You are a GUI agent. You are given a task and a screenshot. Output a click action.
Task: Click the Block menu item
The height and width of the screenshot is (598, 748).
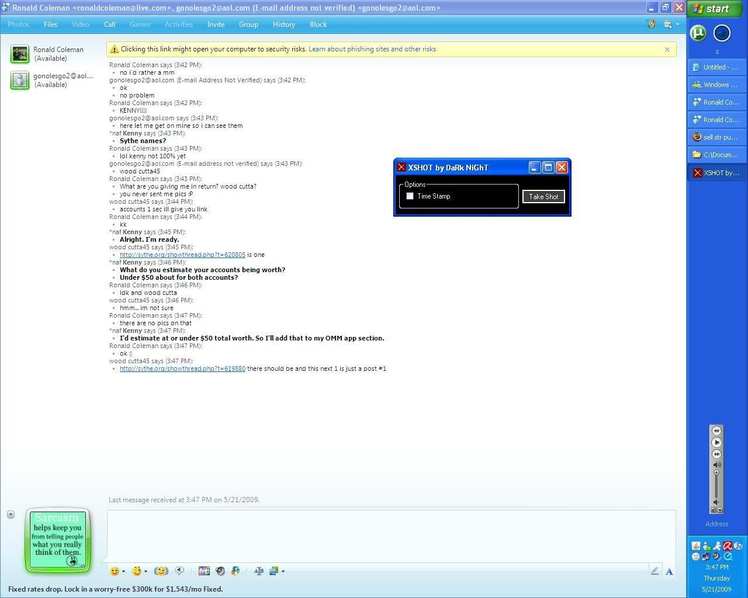[x=318, y=25]
